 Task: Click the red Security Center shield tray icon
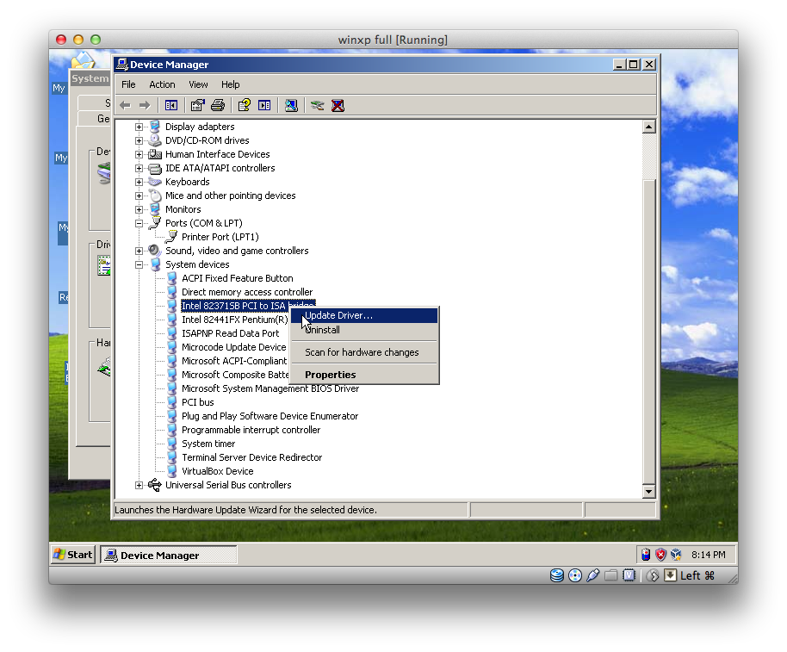tap(661, 555)
